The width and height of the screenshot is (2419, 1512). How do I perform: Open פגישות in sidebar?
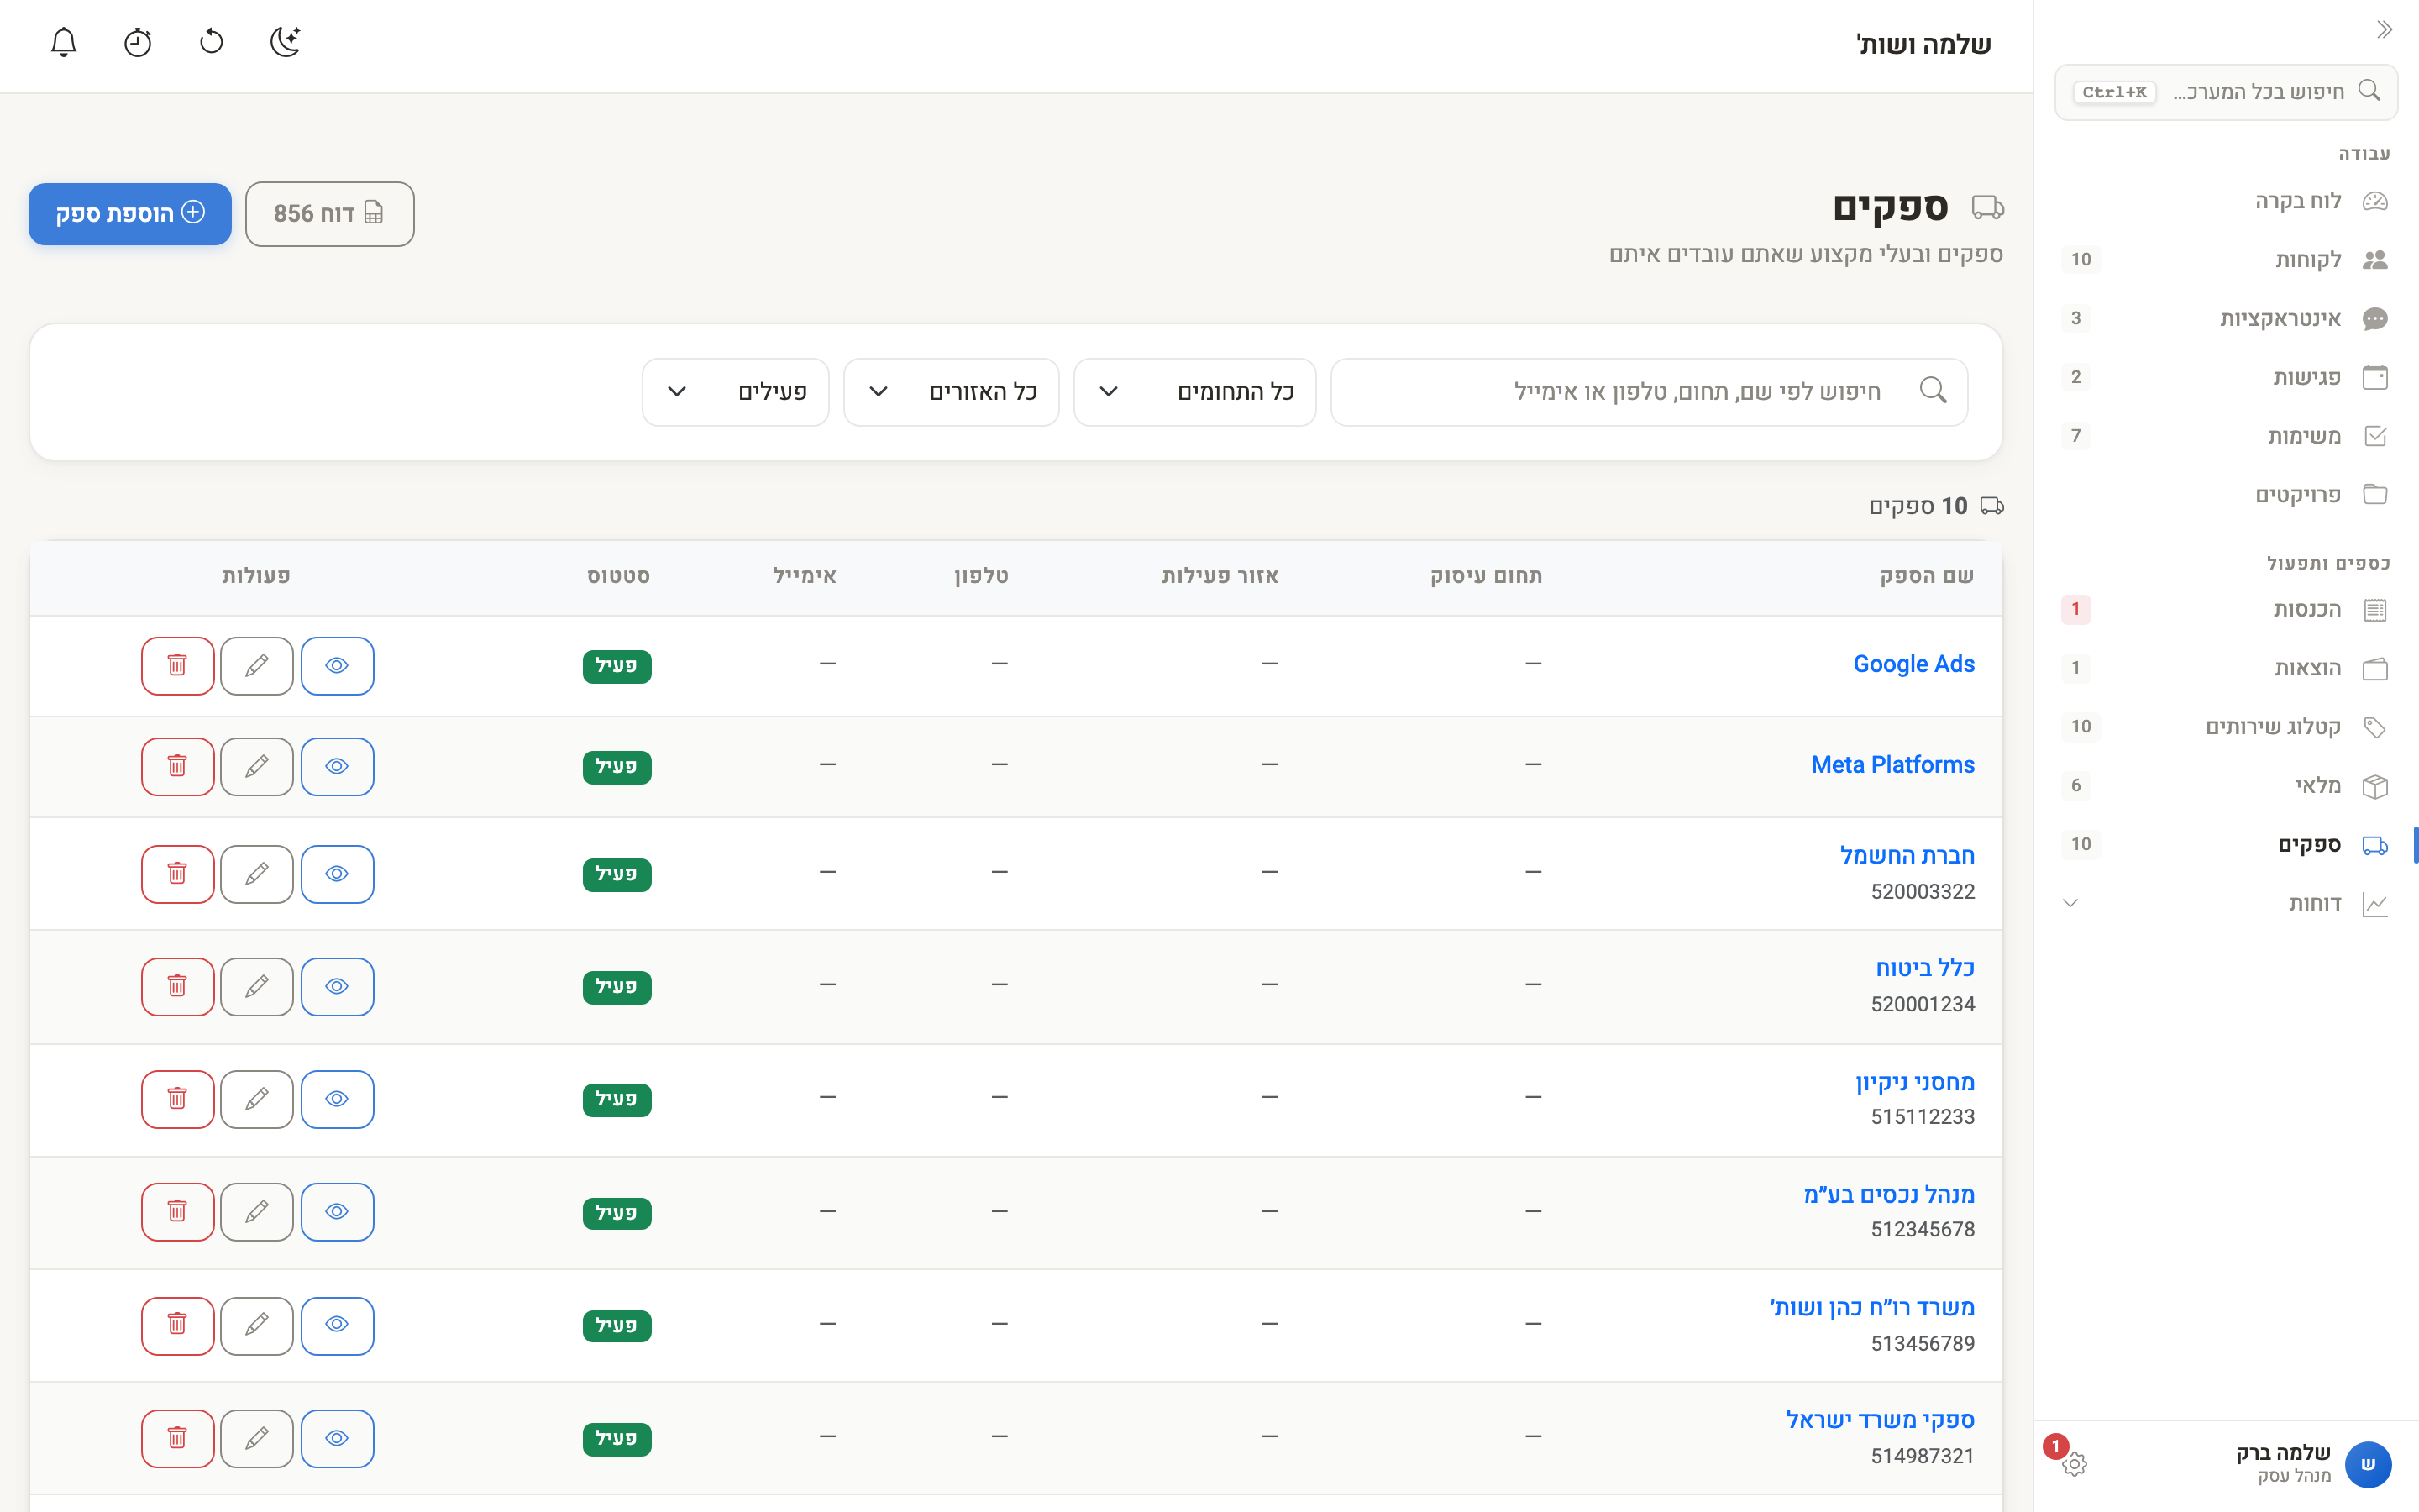pyautogui.click(x=2226, y=377)
